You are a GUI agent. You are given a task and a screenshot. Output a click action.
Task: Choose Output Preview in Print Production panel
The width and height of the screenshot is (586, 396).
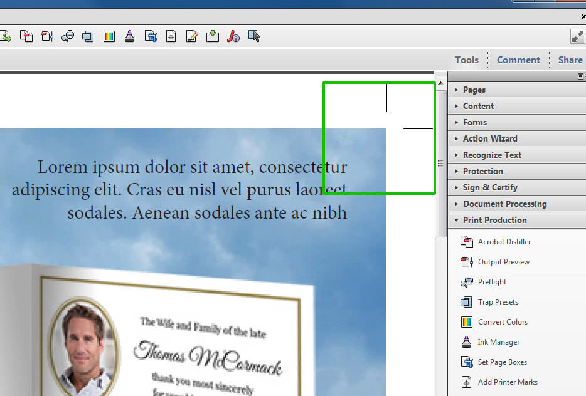click(495, 262)
